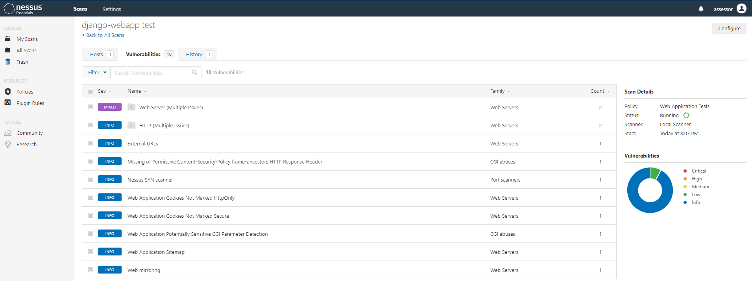
Task: Click the Nessus Essentials logo
Action: (23, 8)
